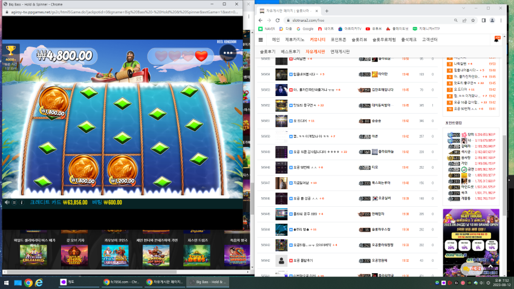Open Chrome from the taskbar pinned icon

point(28,282)
